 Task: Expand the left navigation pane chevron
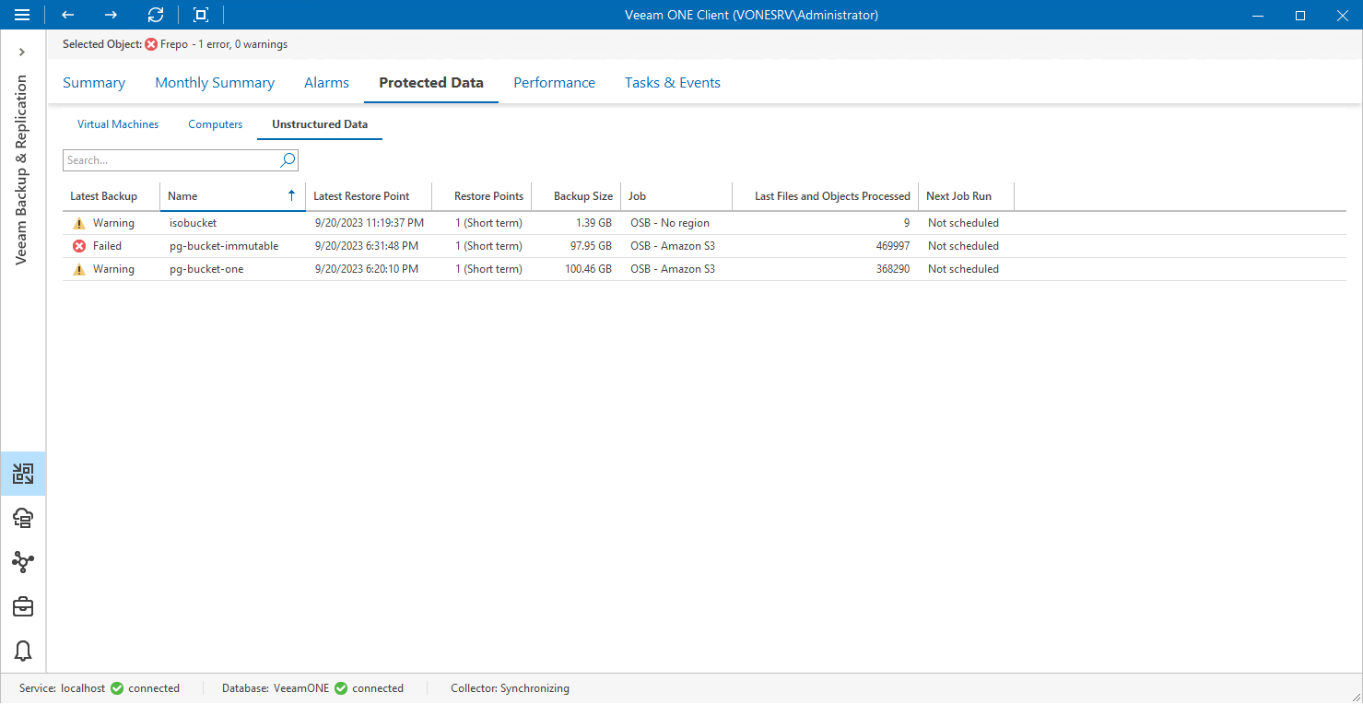(x=22, y=53)
